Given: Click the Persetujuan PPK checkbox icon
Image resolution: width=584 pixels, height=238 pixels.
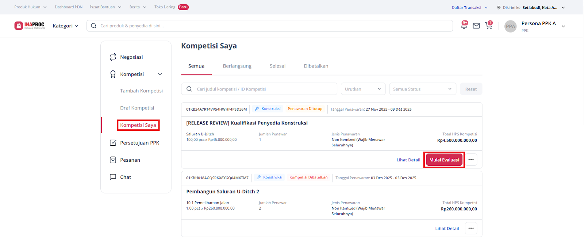Looking at the screenshot, I should tap(113, 143).
